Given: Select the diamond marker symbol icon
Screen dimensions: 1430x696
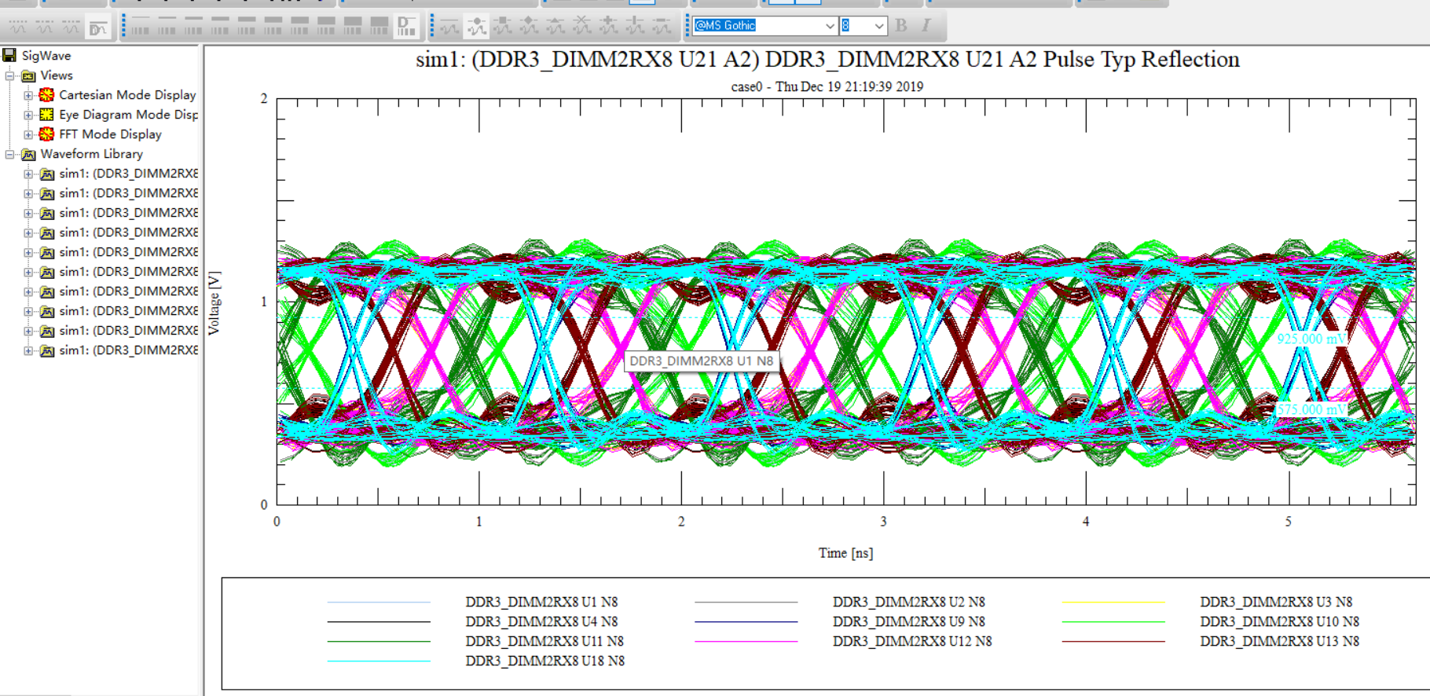Looking at the screenshot, I should [529, 27].
